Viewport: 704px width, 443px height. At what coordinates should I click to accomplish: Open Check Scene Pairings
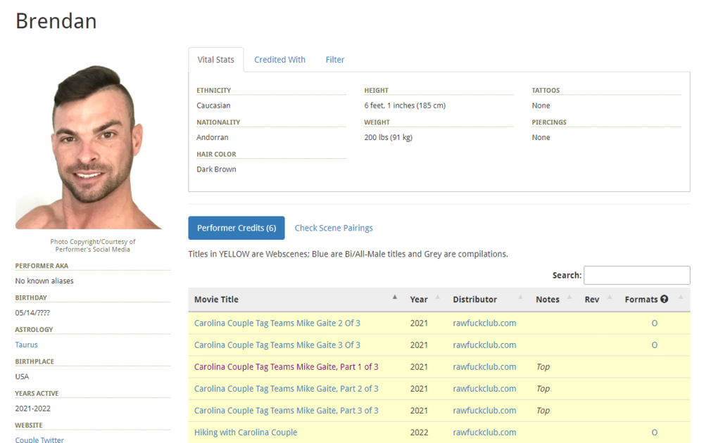(x=334, y=228)
